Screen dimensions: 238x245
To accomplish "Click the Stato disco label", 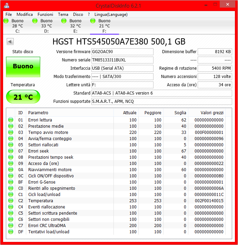I will point(23,52).
